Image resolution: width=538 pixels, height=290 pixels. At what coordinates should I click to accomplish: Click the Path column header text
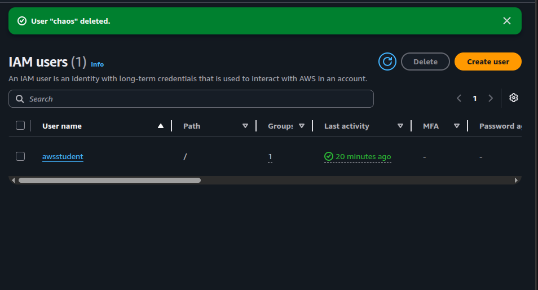[x=192, y=126]
